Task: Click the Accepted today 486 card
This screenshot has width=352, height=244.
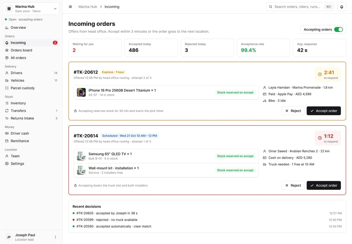Action: tap(151, 48)
